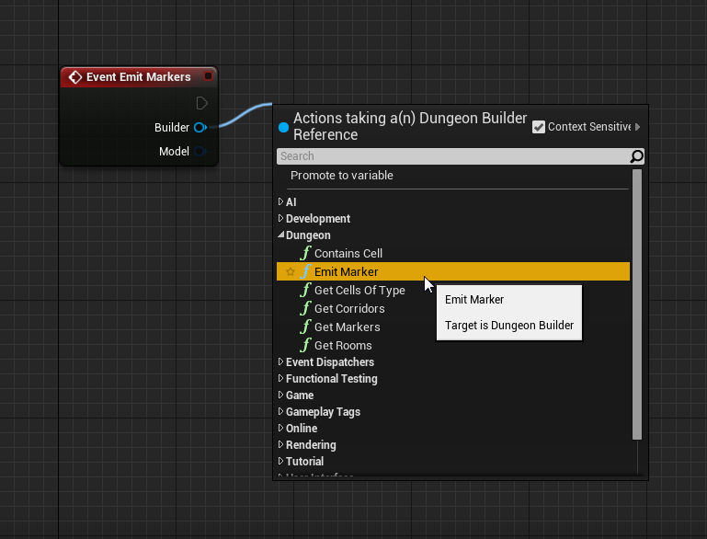Click the action list vertical scrollbar
This screenshot has width=707, height=539.
(637, 304)
